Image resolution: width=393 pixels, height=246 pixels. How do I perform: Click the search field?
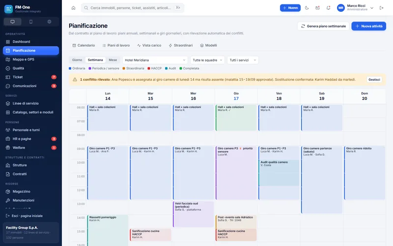coord(132,8)
